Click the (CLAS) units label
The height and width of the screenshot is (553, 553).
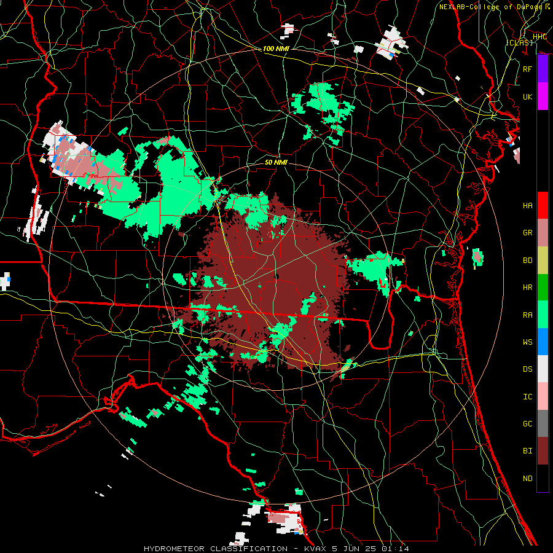[x=519, y=42]
